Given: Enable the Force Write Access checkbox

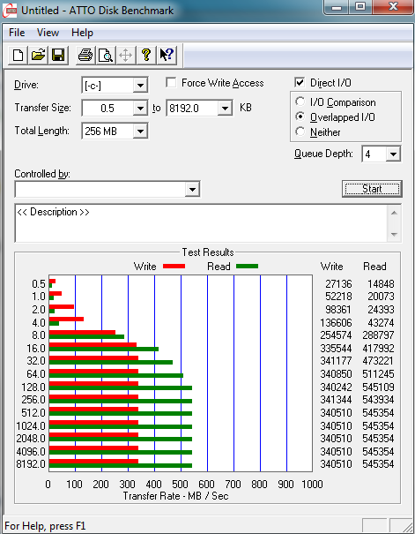Looking at the screenshot, I should [x=171, y=82].
